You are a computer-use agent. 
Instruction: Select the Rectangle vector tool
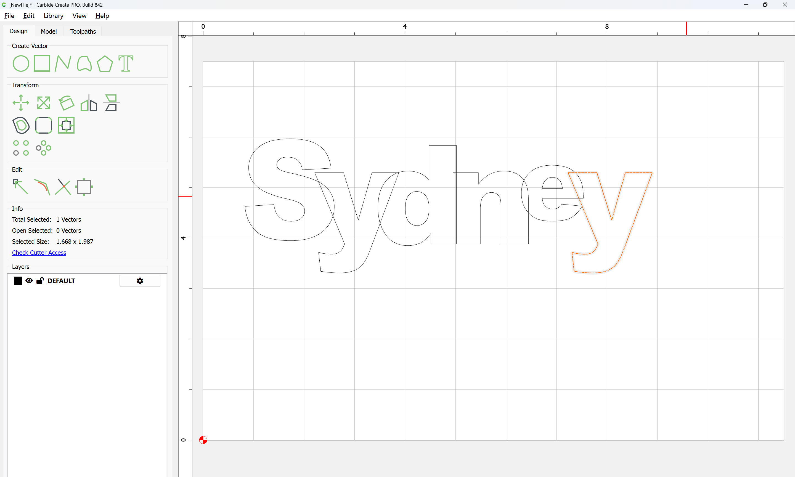click(x=42, y=63)
